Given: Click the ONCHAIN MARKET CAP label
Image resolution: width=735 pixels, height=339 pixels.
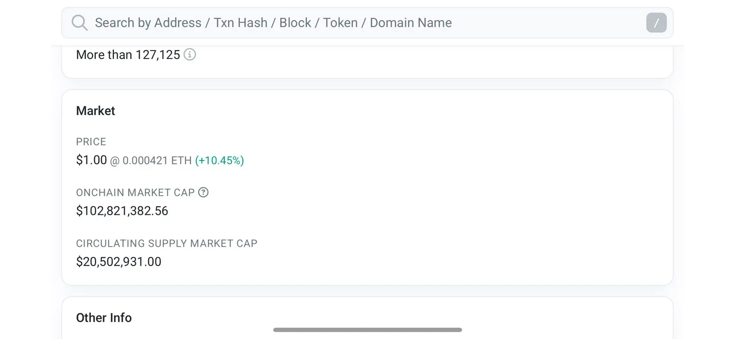Looking at the screenshot, I should click(135, 192).
